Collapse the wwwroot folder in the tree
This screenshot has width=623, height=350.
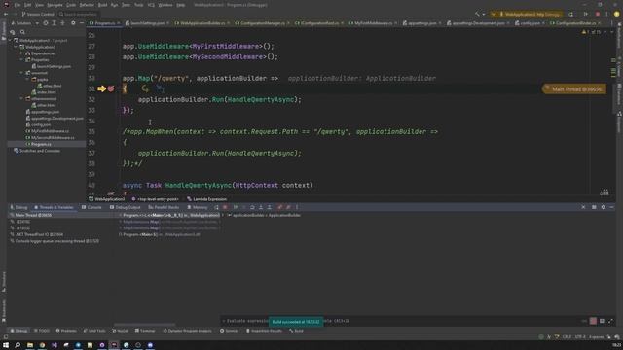point(22,73)
